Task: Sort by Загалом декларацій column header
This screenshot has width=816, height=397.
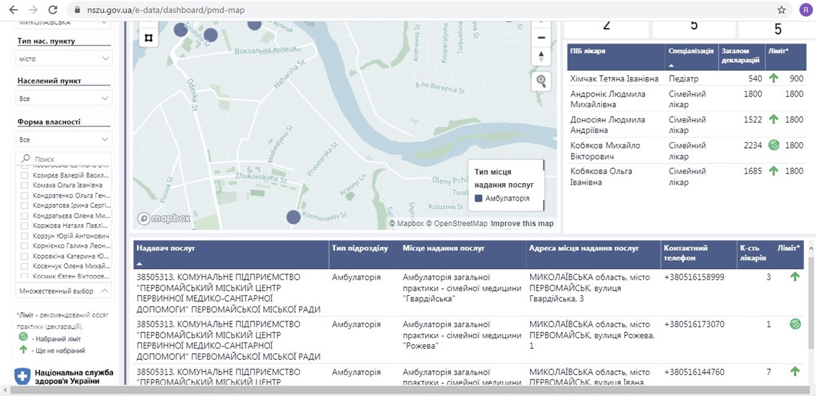Action: click(740, 55)
